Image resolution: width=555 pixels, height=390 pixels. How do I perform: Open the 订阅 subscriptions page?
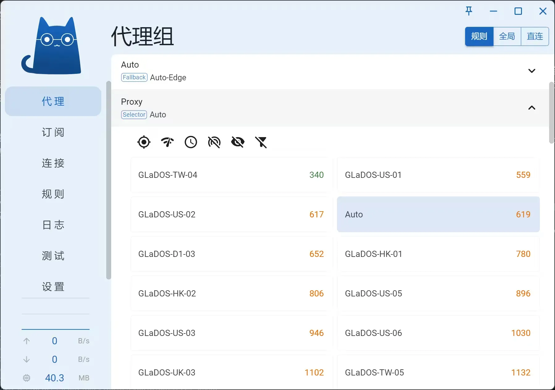pos(53,132)
